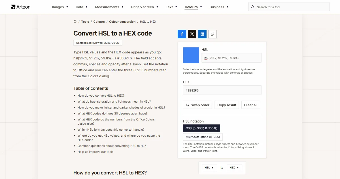Click the search magnifier icon

(x=252, y=7)
